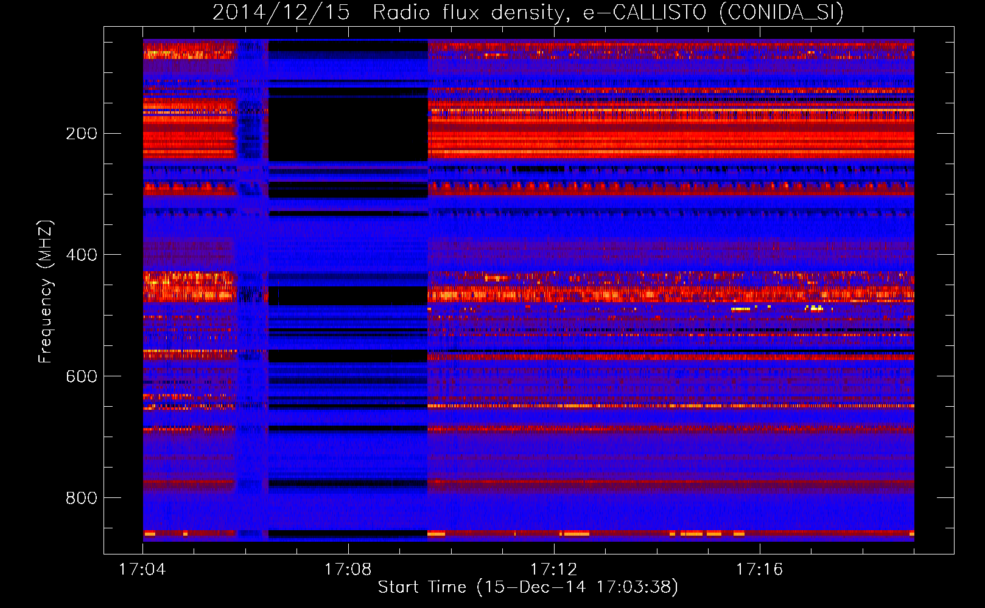The image size is (985, 608).
Task: Click the '200' frequency tick label
Action: click(x=82, y=133)
